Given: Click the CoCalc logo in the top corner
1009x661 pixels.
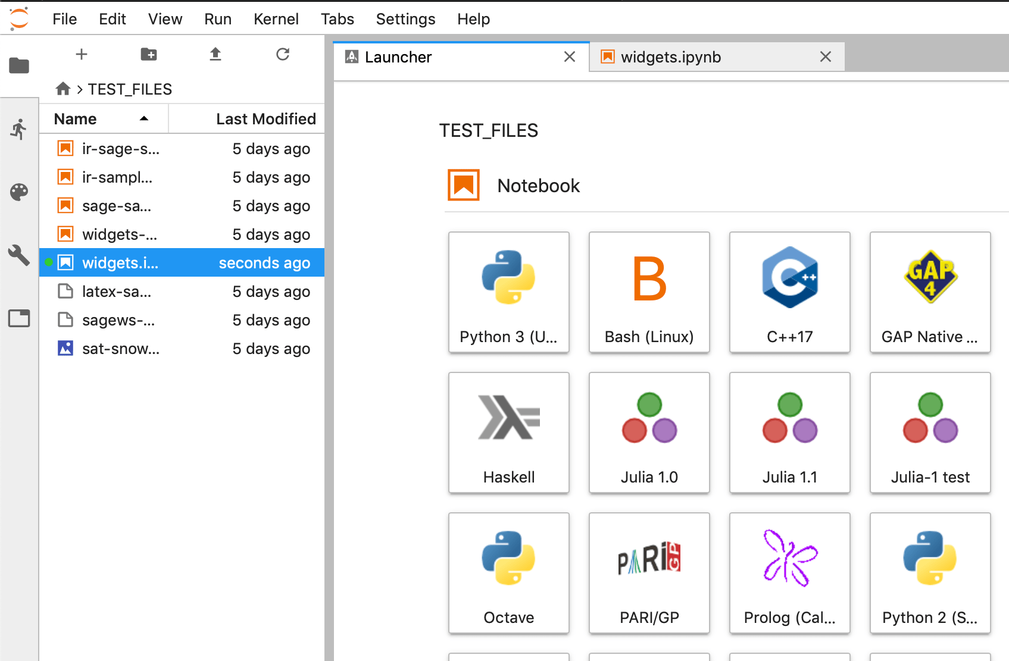Looking at the screenshot, I should 18,18.
